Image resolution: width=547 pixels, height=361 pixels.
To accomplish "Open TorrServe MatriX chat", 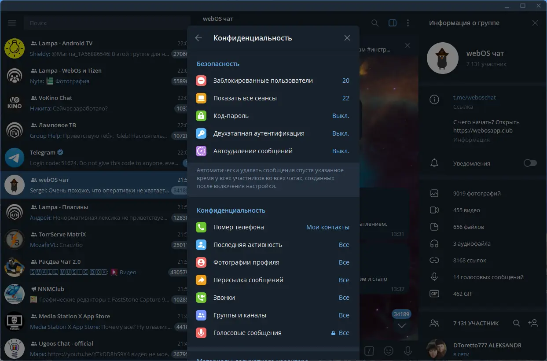I will pyautogui.click(x=94, y=239).
